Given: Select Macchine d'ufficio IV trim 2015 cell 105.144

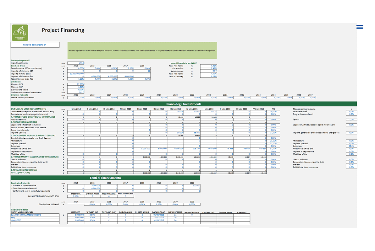Looking at the screenshot, I should pyautogui.click(x=192, y=148).
